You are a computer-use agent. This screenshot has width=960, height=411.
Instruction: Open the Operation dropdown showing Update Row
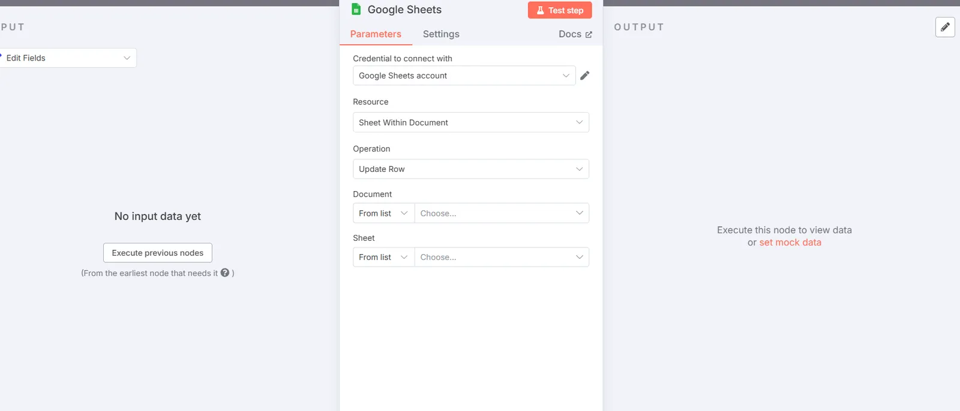pos(471,169)
